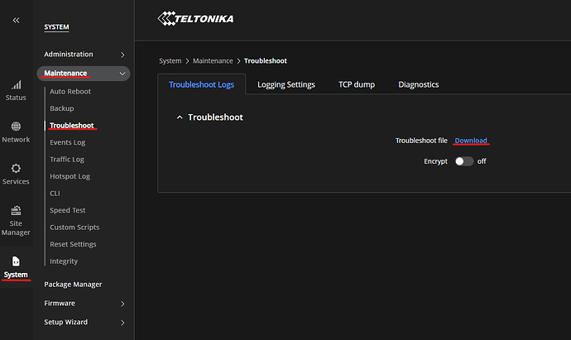This screenshot has width=571, height=340.
Task: Click the off state text beside Encrypt
Action: (482, 161)
